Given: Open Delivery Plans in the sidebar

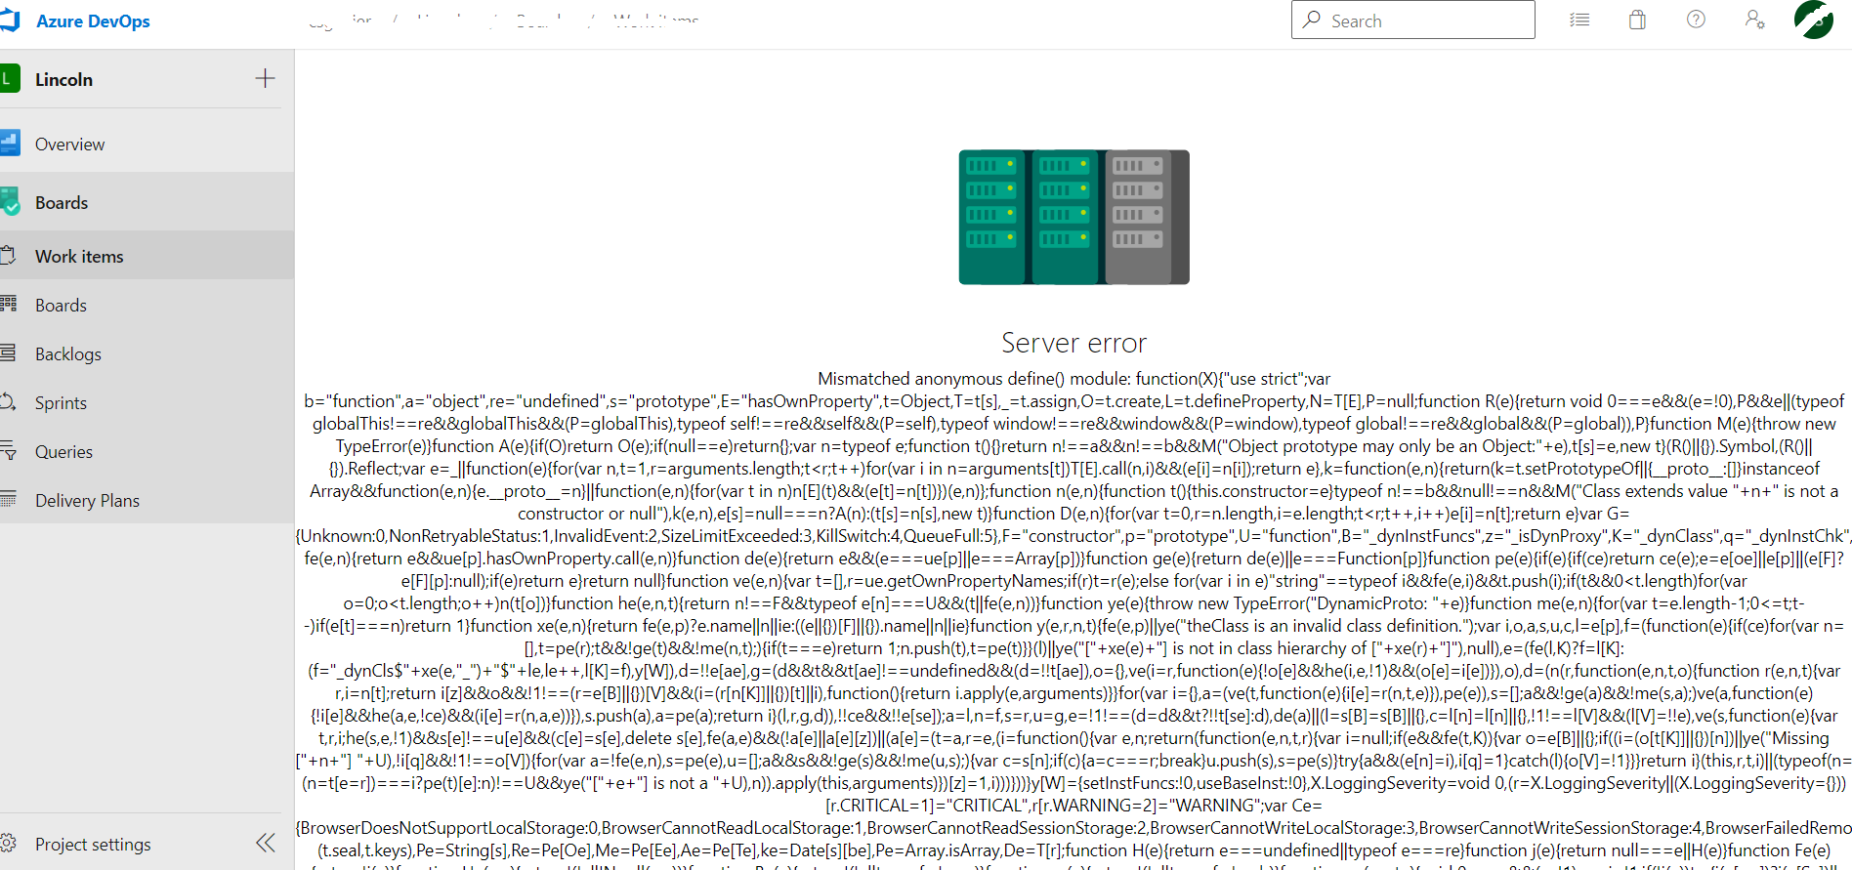Looking at the screenshot, I should (147, 500).
